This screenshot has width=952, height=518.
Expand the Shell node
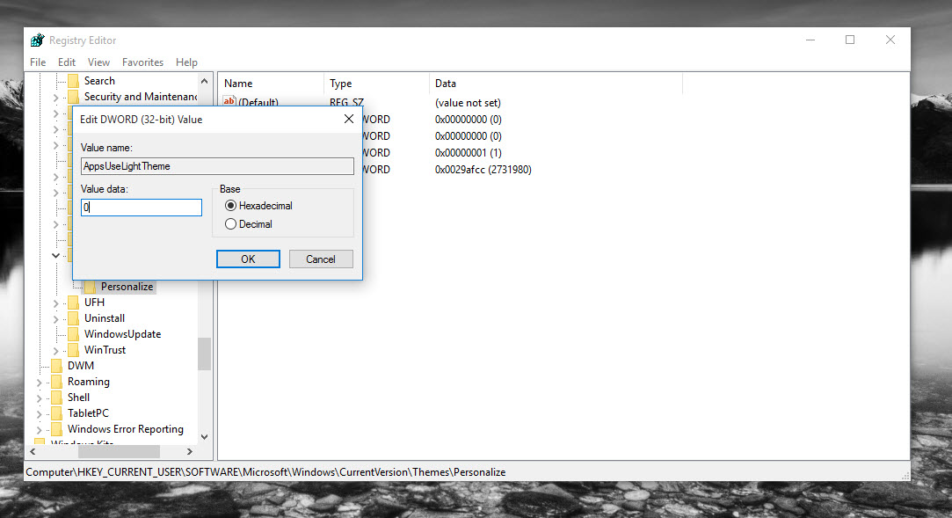pos(40,398)
